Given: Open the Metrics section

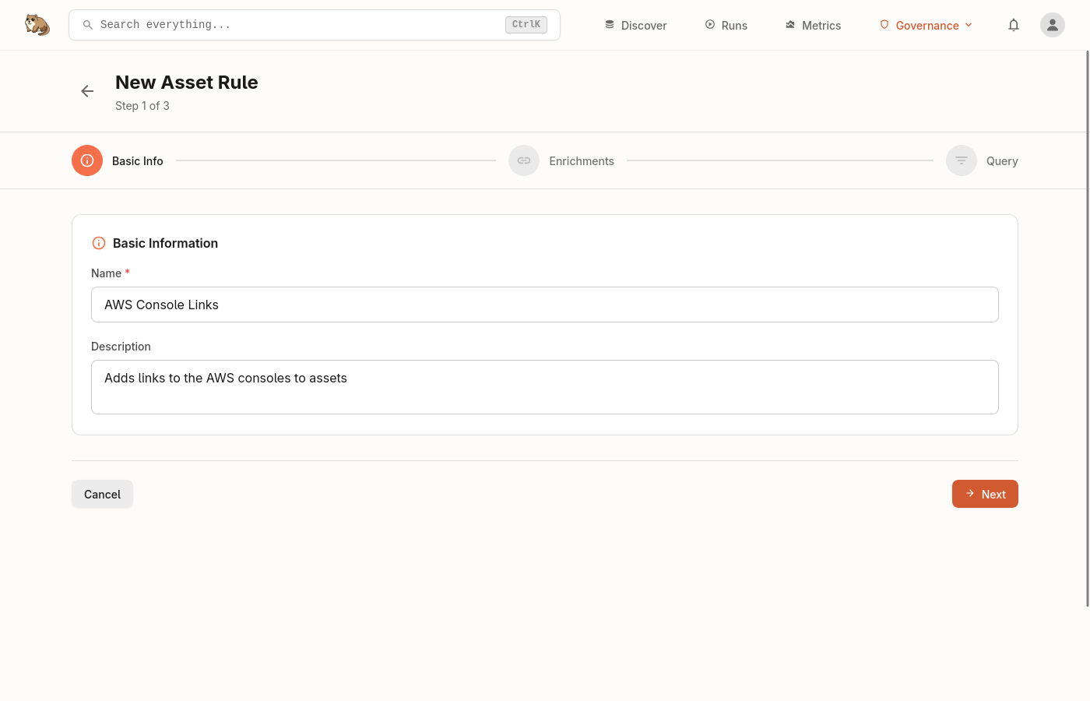Looking at the screenshot, I should coord(813,25).
